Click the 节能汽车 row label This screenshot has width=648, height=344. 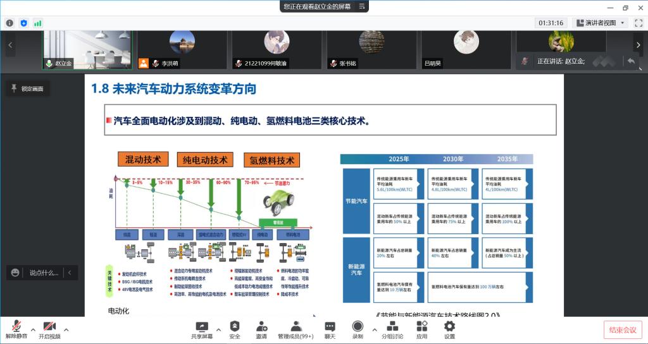click(356, 201)
